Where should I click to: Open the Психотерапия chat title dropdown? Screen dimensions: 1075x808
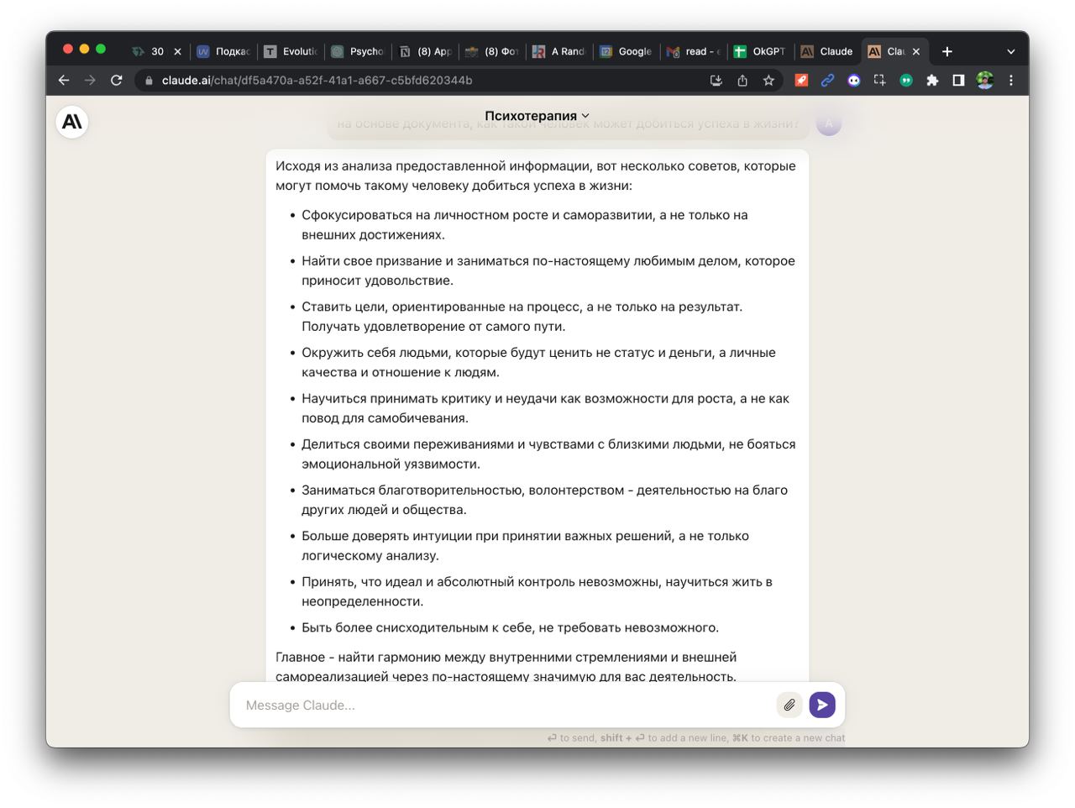[x=537, y=116]
